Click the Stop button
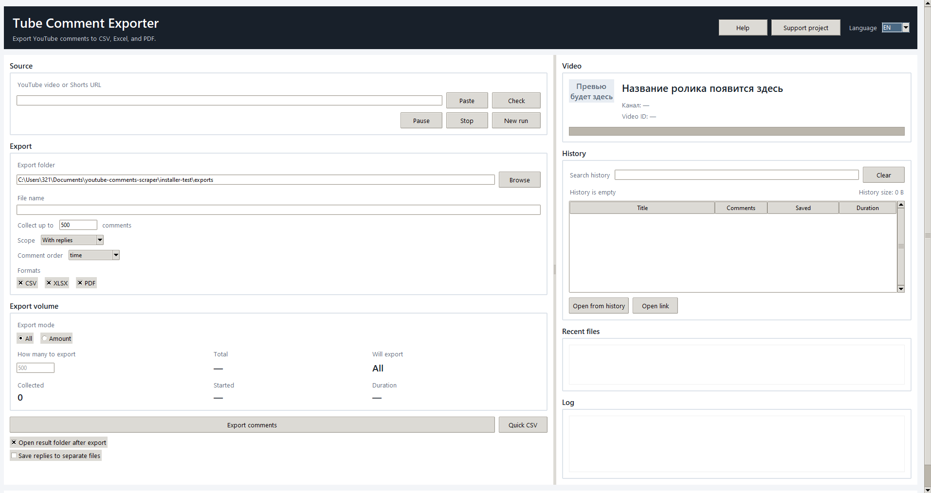 467,121
